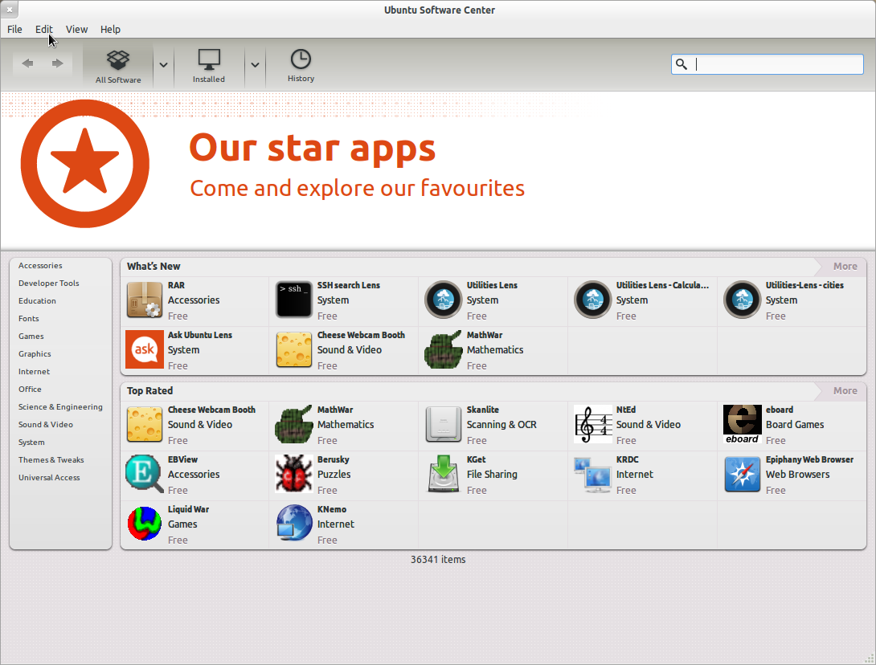Open Cheese Webcam Booth icon in What's New
This screenshot has width=876, height=665.
tap(294, 349)
